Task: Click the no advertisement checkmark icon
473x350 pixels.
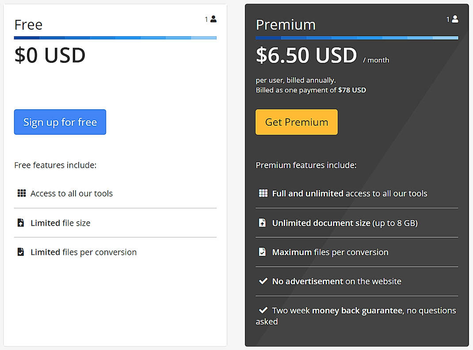Action: [263, 281]
